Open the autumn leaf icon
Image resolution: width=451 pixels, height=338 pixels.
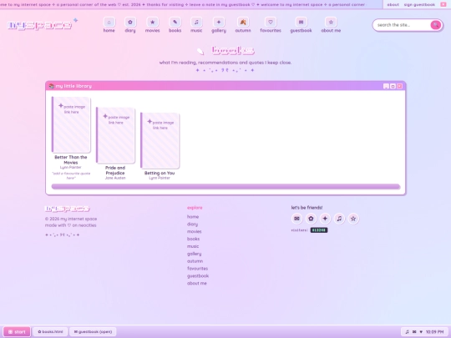coord(243,23)
